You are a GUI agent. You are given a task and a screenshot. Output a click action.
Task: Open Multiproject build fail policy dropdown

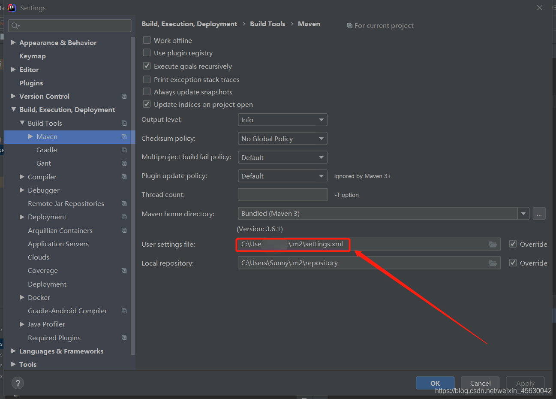tap(283, 157)
